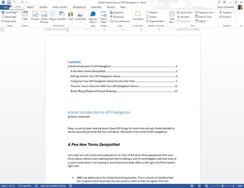Insert Date & Time
Viewport: 244px width, 188px height.
point(203,17)
